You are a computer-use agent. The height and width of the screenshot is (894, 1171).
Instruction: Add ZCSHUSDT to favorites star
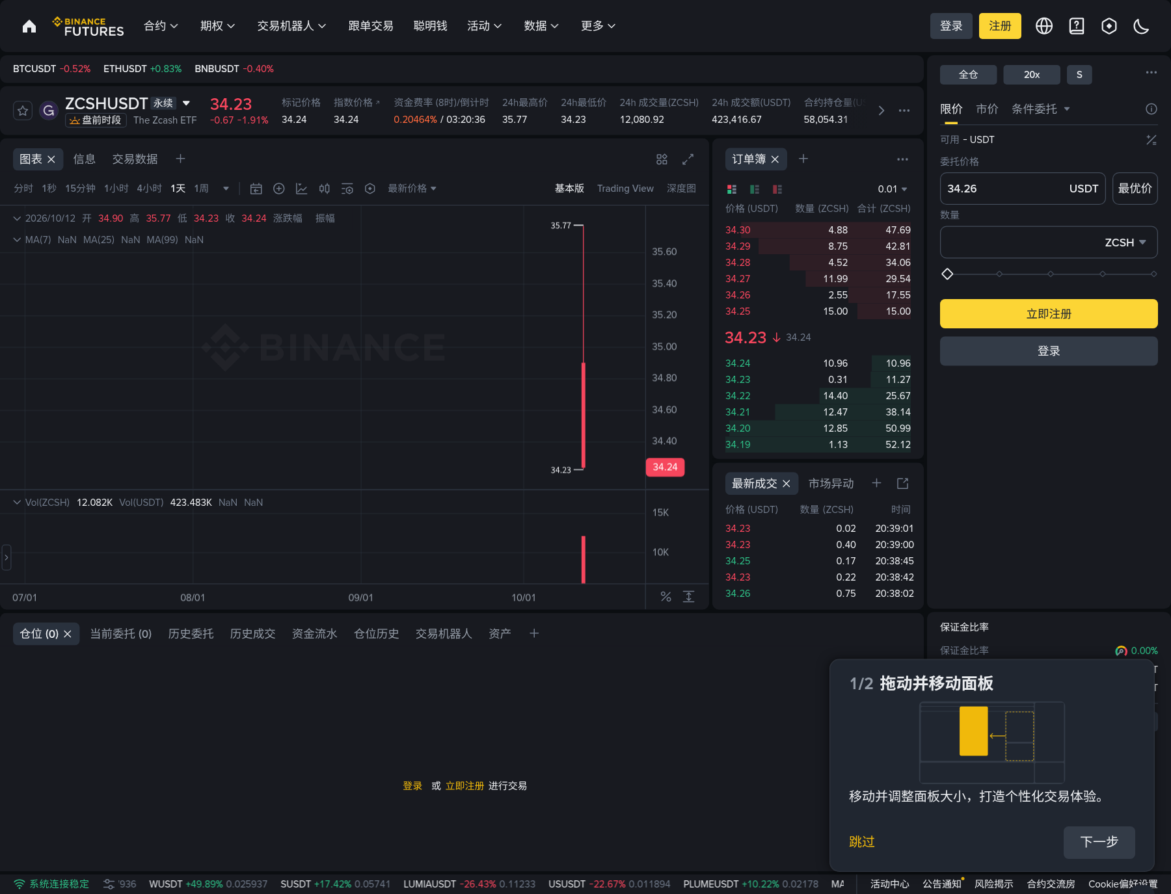[23, 111]
